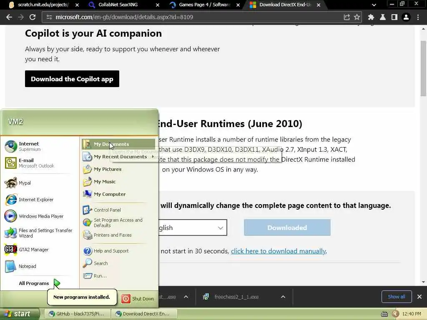Open Mypal browser from Start menu
This screenshot has width=427, height=320.
pyautogui.click(x=40, y=183)
